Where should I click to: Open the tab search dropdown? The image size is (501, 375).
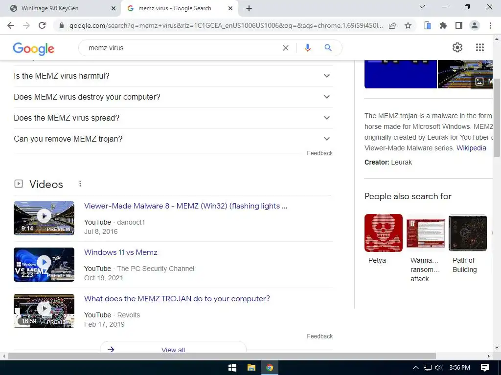[x=422, y=7]
